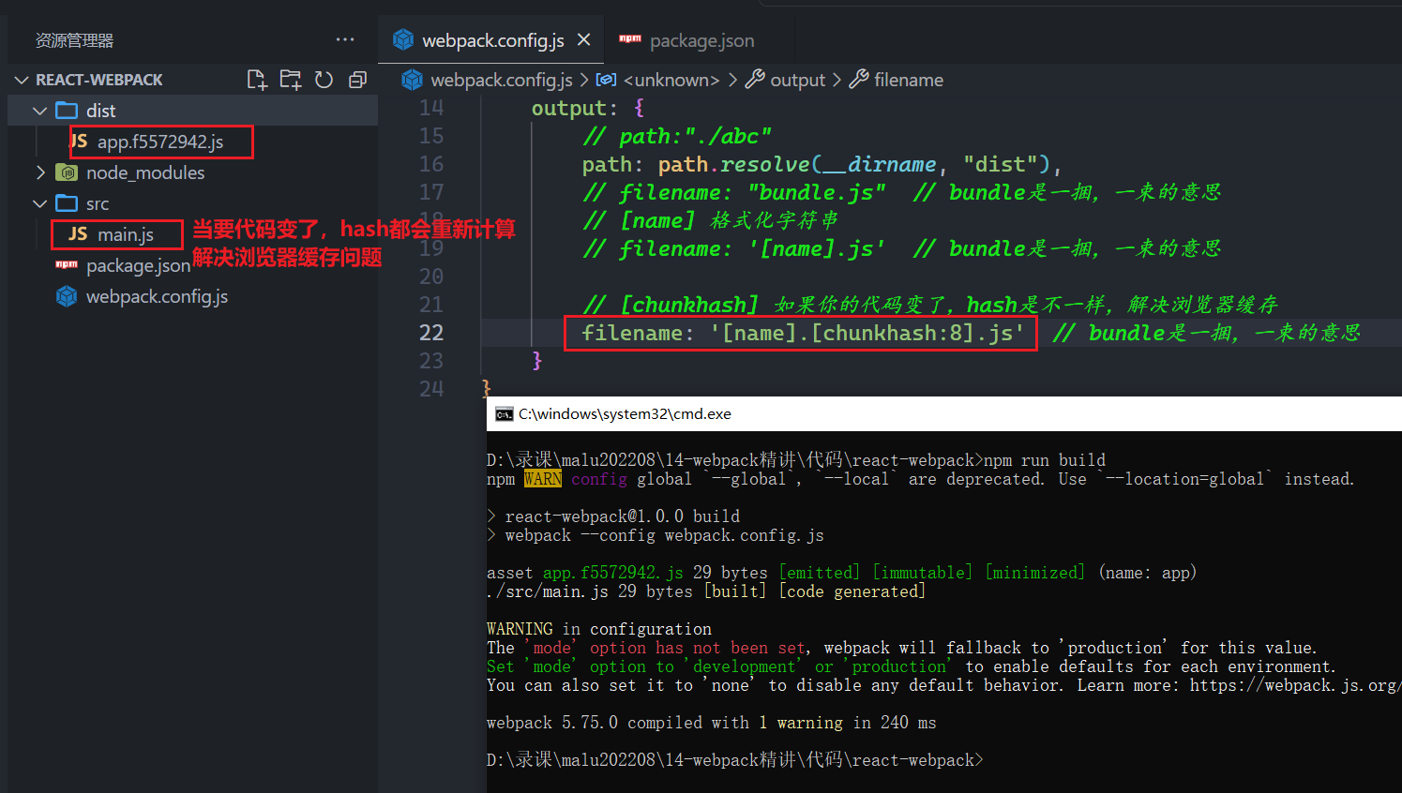1402x793 pixels.
Task: Click webpack.config.js in the breadcrumb
Action: [501, 80]
